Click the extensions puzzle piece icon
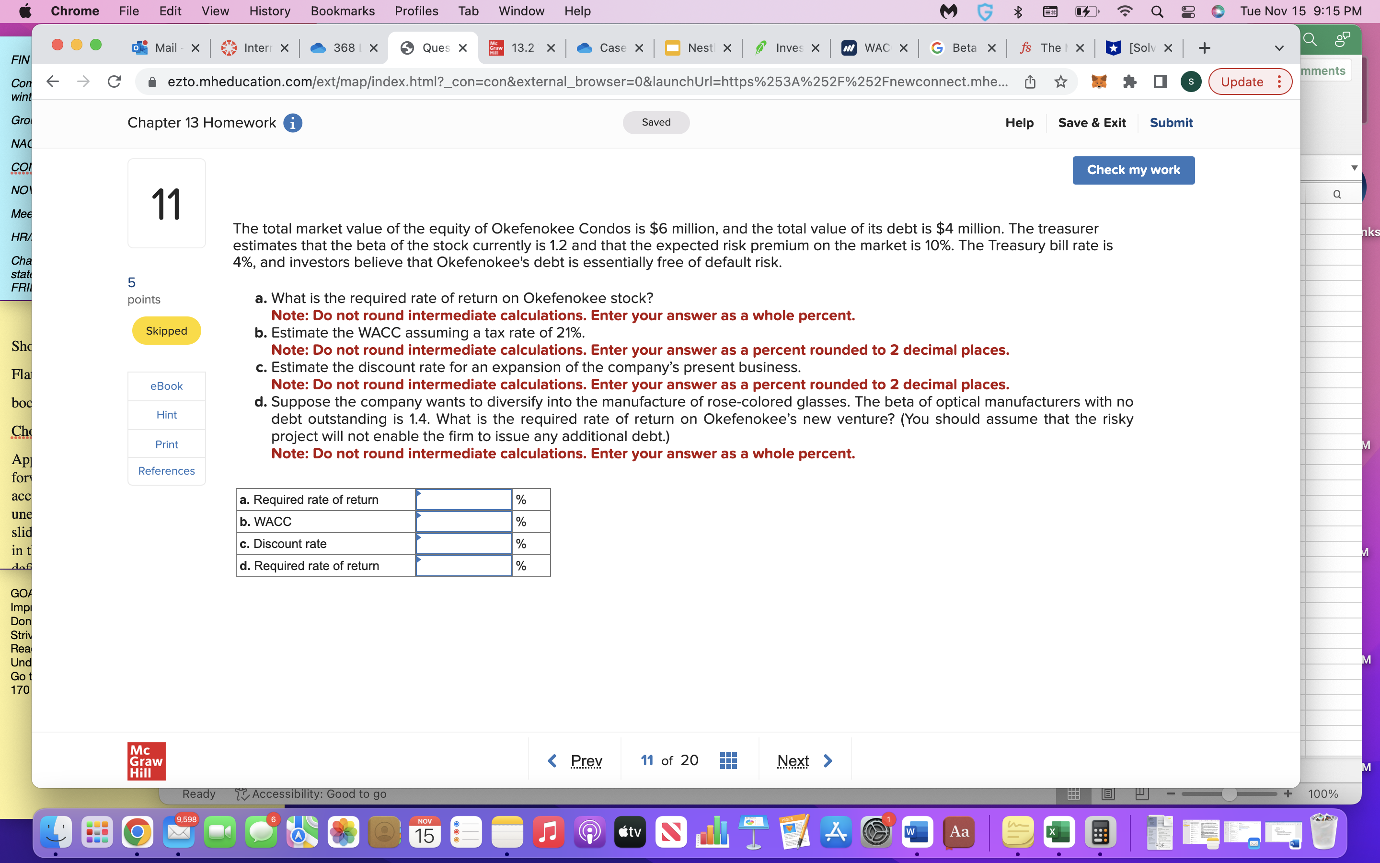The width and height of the screenshot is (1380, 863). (x=1130, y=82)
